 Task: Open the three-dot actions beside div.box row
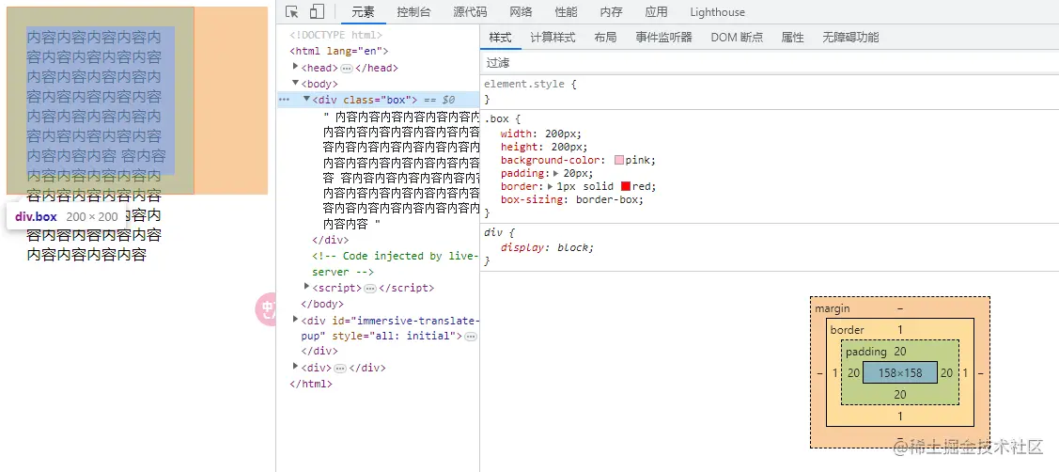[285, 100]
